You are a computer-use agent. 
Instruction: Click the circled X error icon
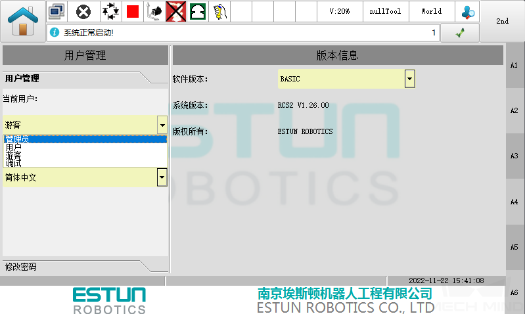tap(83, 11)
